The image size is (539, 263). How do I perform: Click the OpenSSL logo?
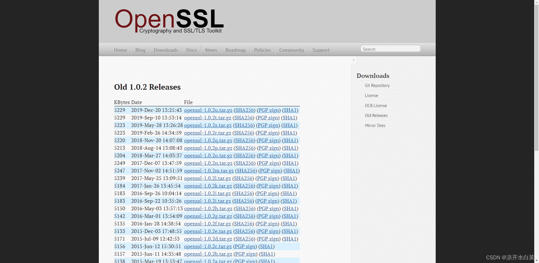[x=169, y=21]
